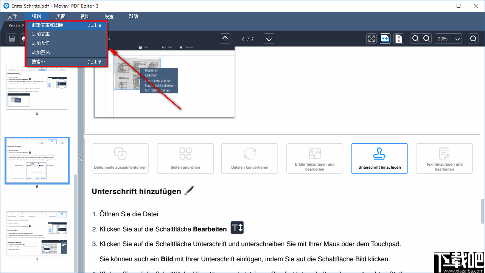
Task: Open search with the magnifying glass icon
Action: point(473,38)
